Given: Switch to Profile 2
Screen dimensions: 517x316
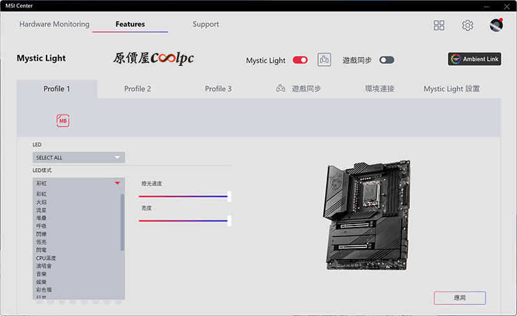Looking at the screenshot, I should 138,89.
